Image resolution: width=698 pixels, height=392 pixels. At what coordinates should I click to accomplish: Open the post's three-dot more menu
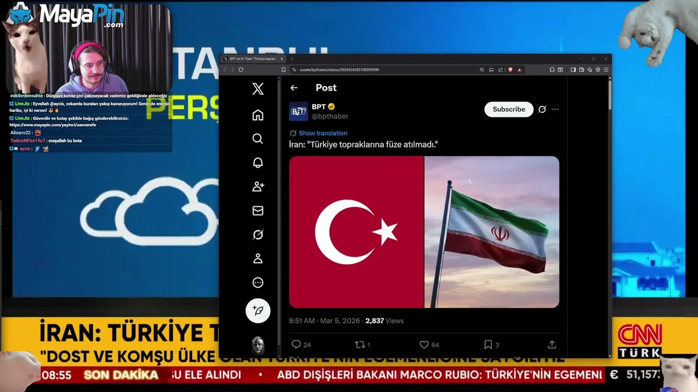(x=555, y=109)
